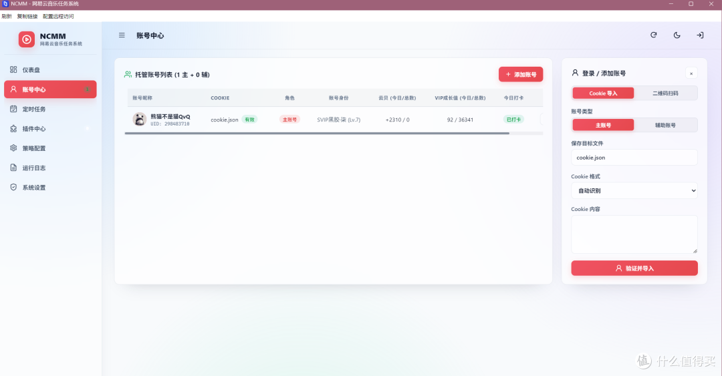Click the 刷新 menu item
Screen dimensions: 722x376
(7, 16)
